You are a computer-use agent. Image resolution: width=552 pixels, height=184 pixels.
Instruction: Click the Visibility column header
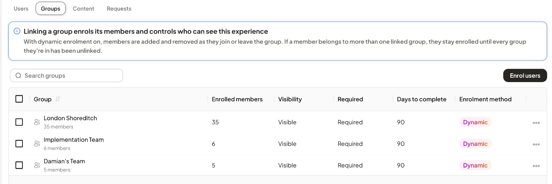pos(290,99)
